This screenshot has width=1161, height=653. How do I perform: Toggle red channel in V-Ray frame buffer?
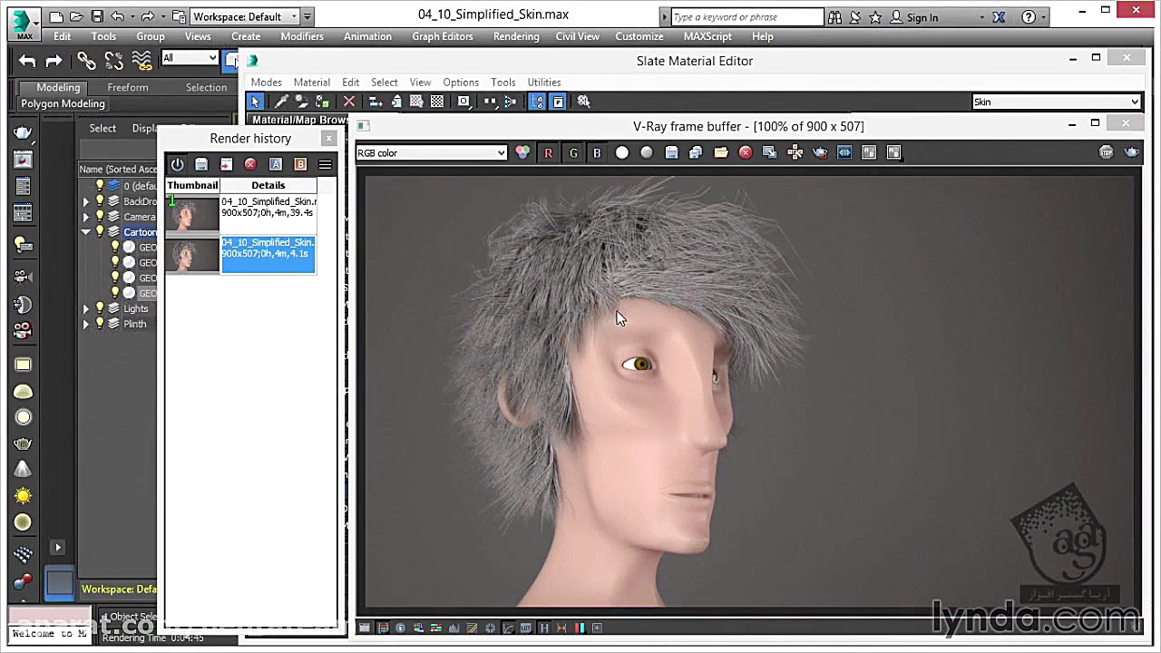548,153
